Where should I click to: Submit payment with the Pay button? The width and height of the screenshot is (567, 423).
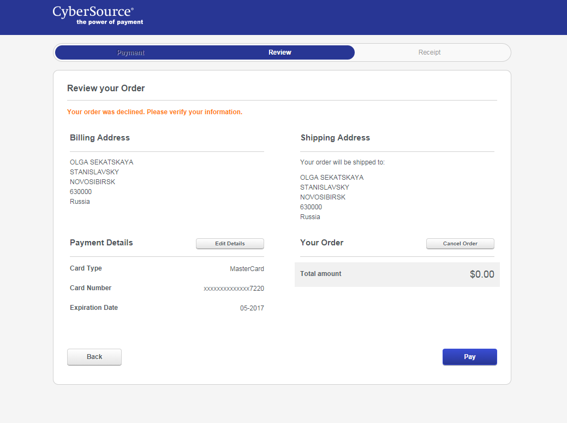click(469, 357)
